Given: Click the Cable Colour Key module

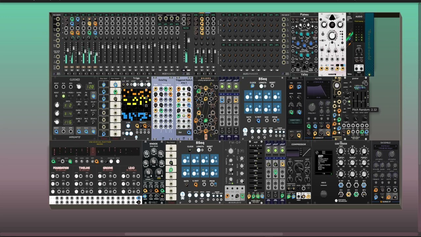Looking at the screenshot, I should (349, 44).
